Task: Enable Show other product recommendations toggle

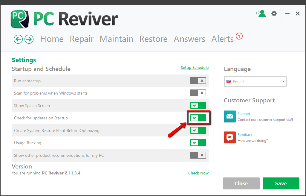Action: coord(198,155)
